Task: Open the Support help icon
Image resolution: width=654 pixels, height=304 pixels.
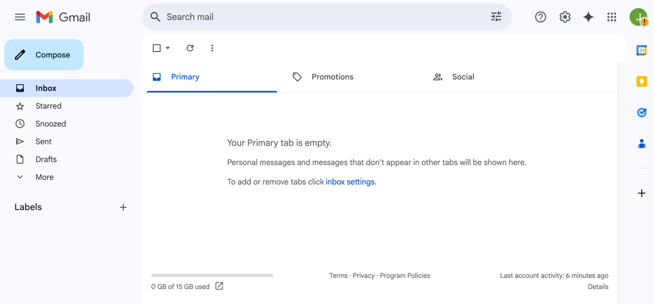Action: (x=540, y=17)
